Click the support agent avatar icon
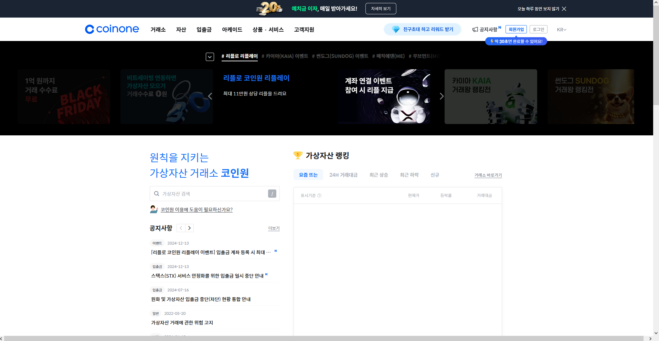The width and height of the screenshot is (659, 341). point(154,209)
